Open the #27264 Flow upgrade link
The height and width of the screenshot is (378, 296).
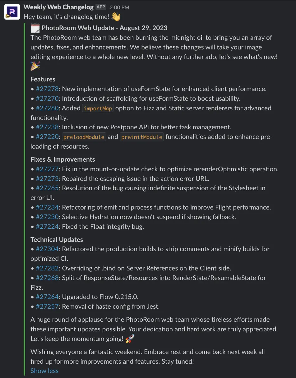pyautogui.click(x=47, y=297)
